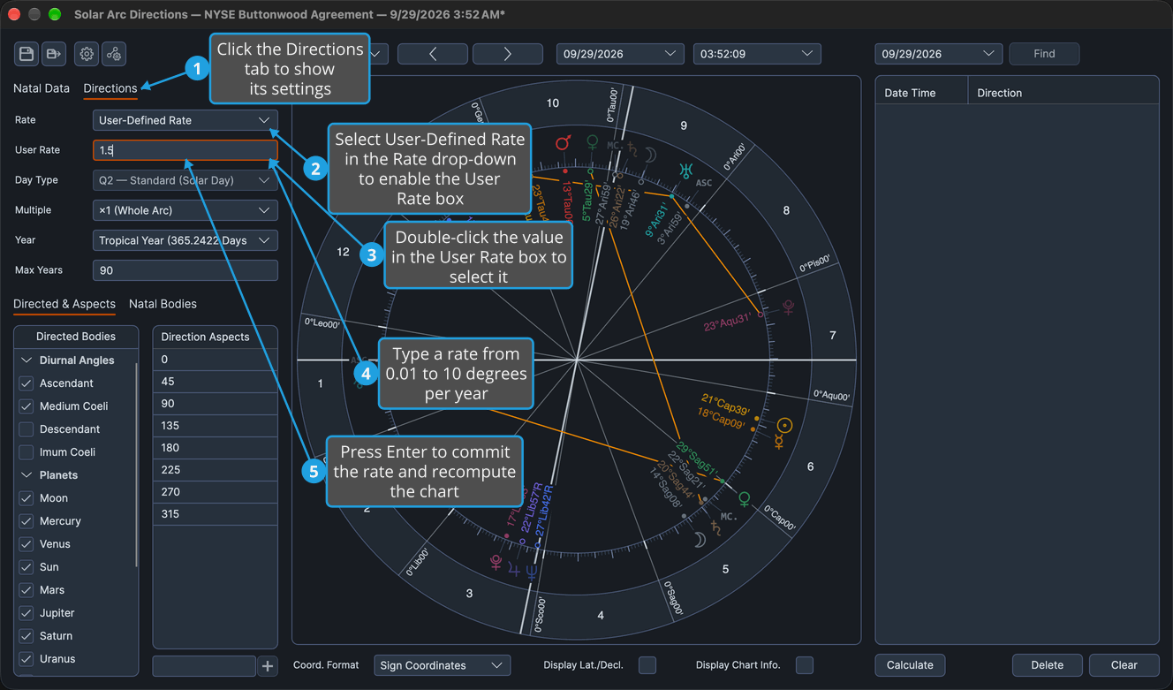Image resolution: width=1173 pixels, height=690 pixels.
Task: Click into the User Rate input field
Action: 185,150
